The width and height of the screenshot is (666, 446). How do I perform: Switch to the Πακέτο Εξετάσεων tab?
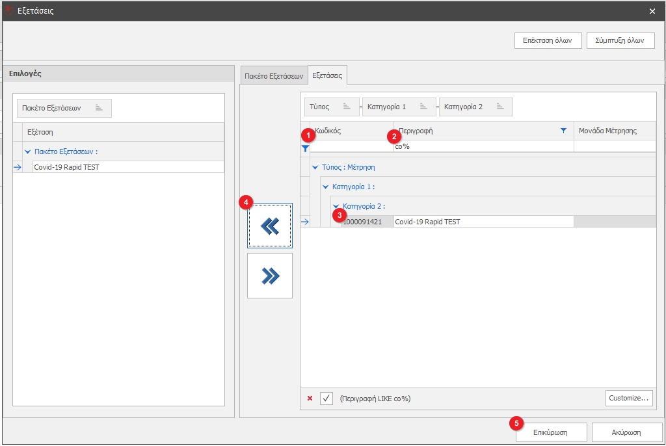(274, 76)
